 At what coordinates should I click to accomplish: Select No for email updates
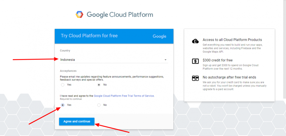(99, 85)
